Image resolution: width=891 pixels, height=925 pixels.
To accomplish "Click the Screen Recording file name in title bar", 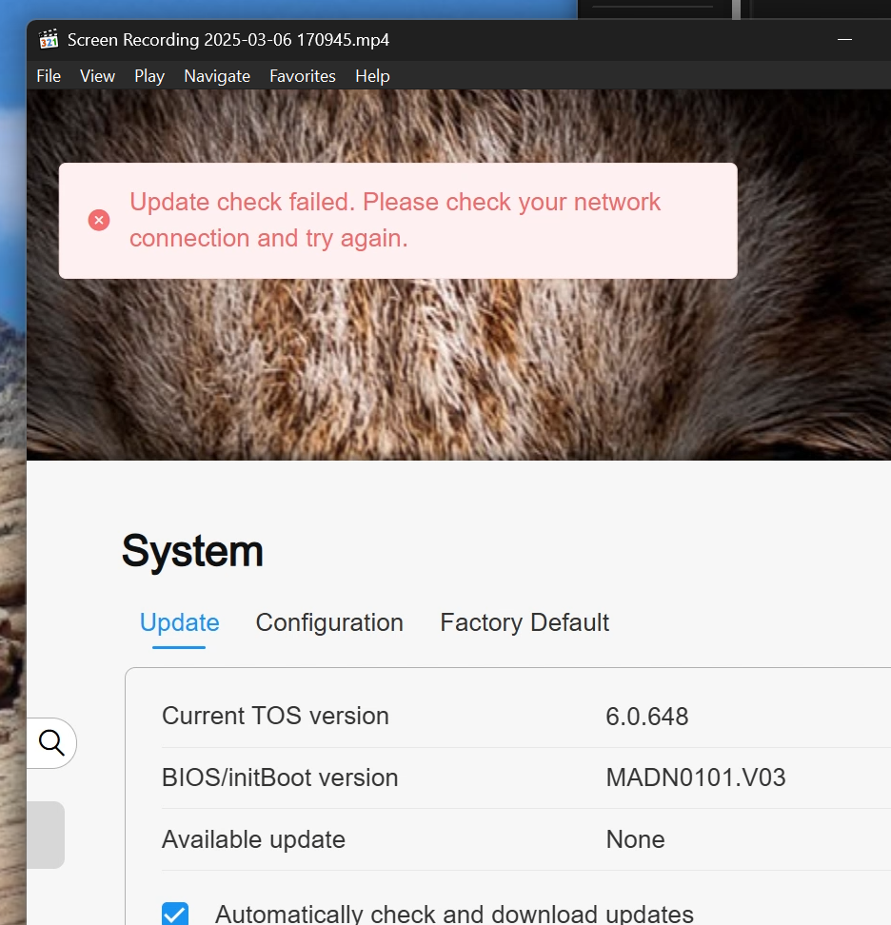I will [x=228, y=40].
